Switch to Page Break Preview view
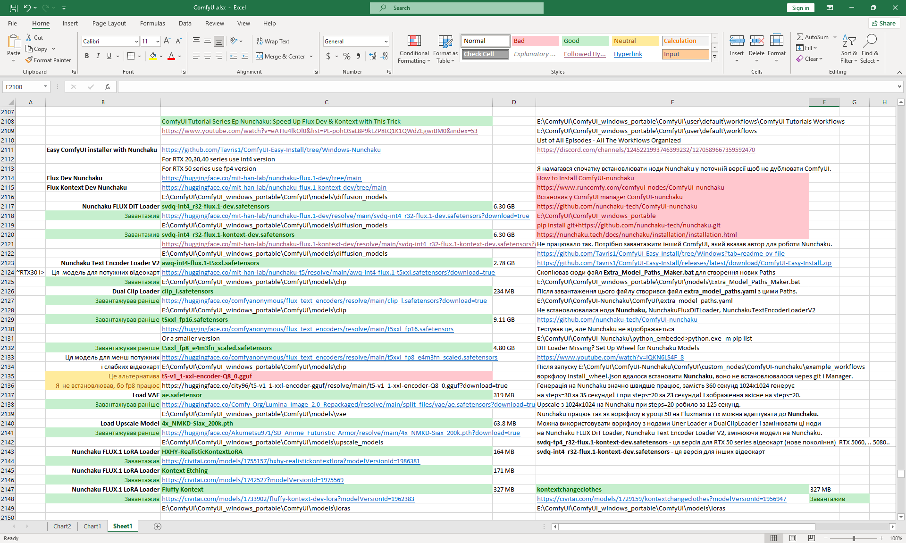The image size is (906, 543). 811,538
